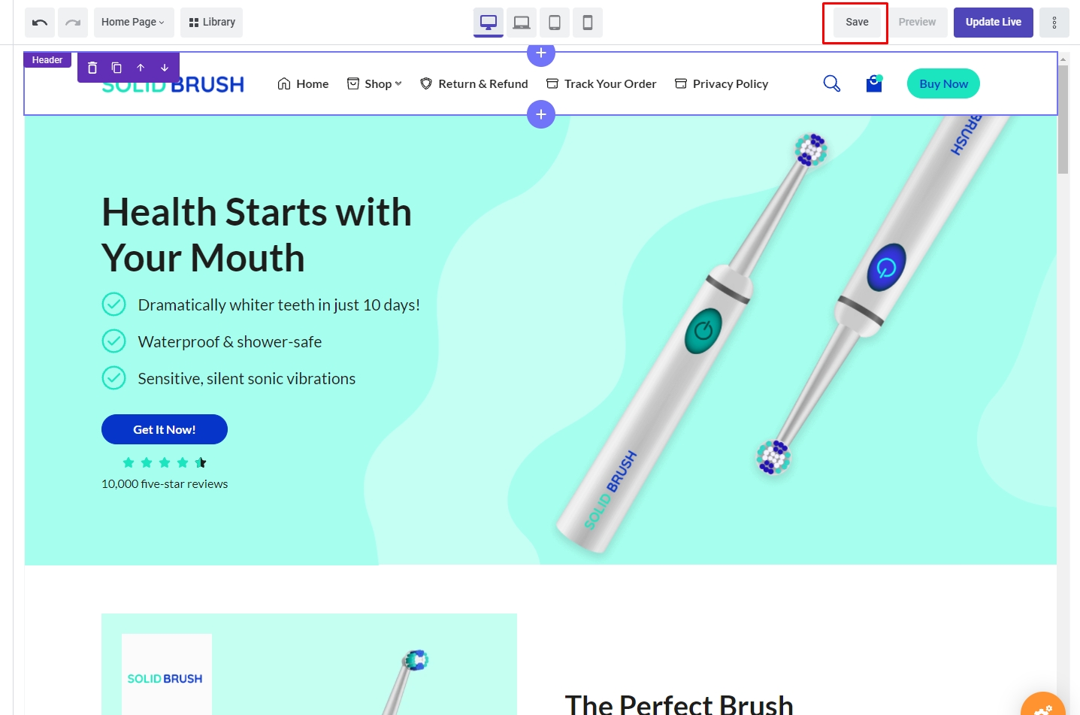
Task: Open the Library panel
Action: (211, 23)
